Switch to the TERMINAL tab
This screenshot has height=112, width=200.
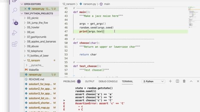tap(127, 82)
